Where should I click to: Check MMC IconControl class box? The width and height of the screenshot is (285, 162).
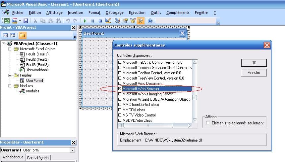(x=120, y=105)
